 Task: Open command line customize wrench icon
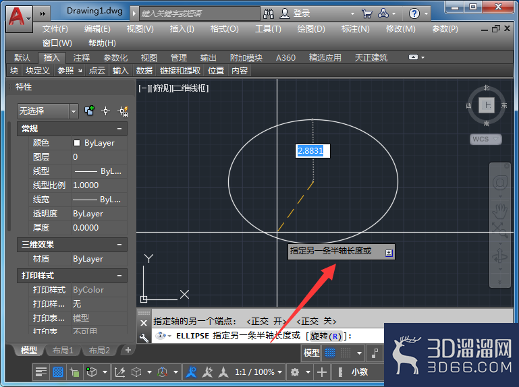pos(144,337)
